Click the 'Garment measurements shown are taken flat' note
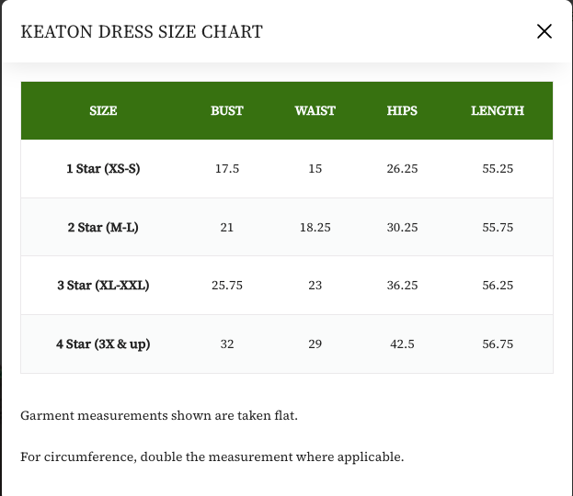Viewport: 573px width, 496px height. [159, 416]
